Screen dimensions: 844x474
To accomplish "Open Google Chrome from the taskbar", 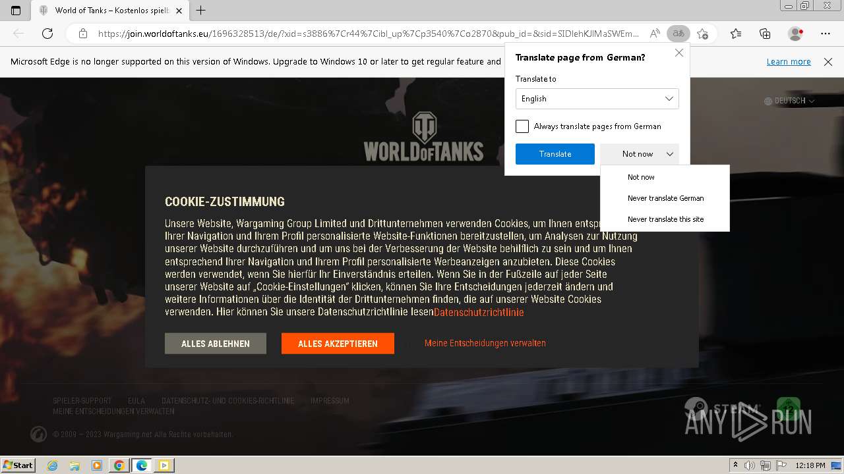I will (119, 465).
